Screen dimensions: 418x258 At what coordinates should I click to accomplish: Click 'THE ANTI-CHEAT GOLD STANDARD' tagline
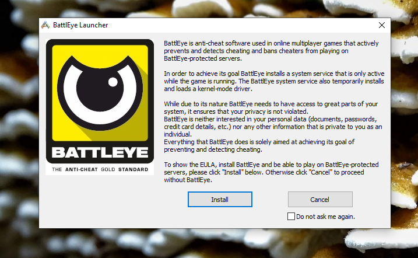click(100, 169)
